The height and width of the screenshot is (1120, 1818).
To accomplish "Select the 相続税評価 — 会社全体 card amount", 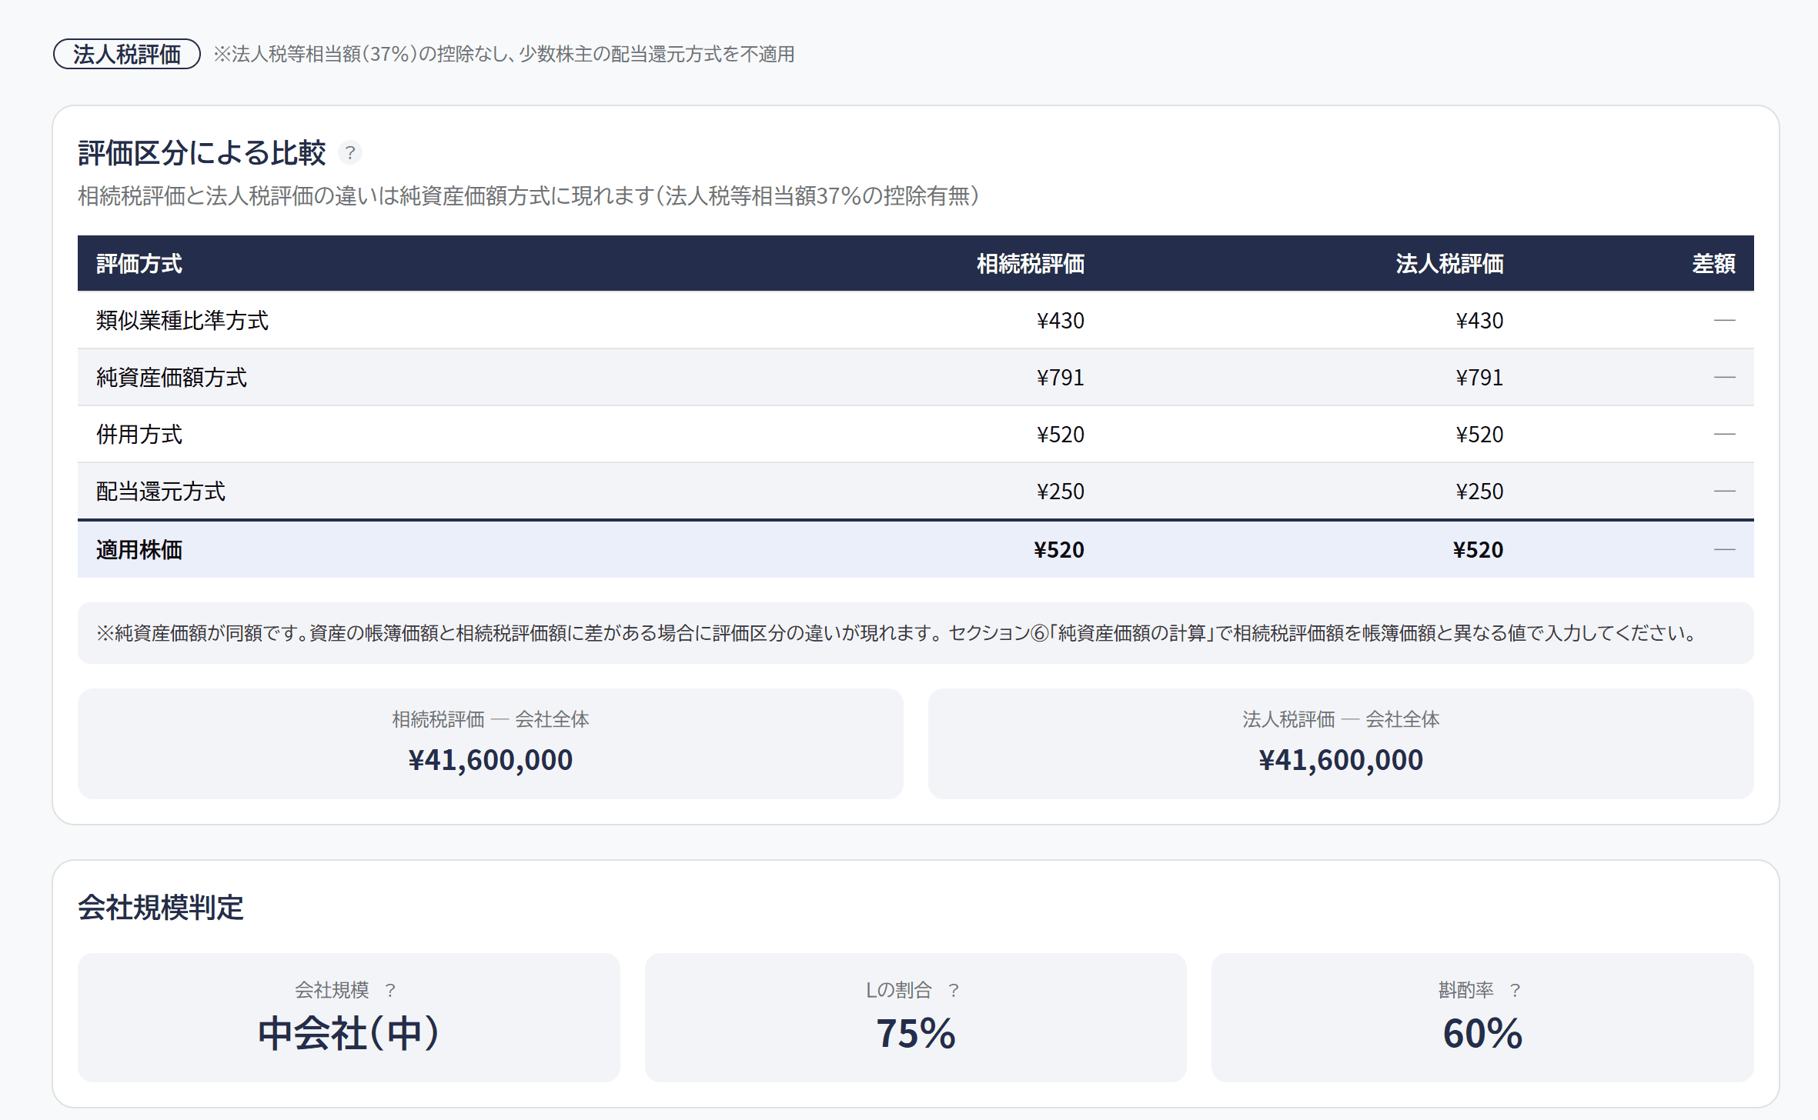I will [490, 760].
